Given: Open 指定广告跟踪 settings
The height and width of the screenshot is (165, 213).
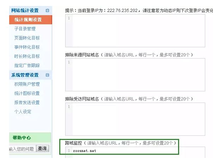Looking at the screenshot, I should [x=27, y=66].
